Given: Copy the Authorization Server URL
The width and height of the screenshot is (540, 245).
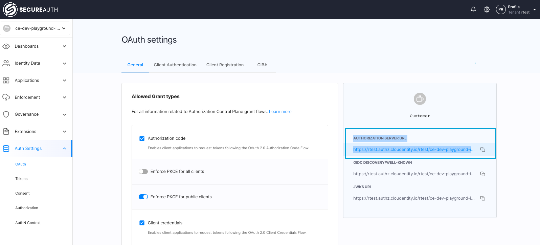Looking at the screenshot, I should pos(483,150).
